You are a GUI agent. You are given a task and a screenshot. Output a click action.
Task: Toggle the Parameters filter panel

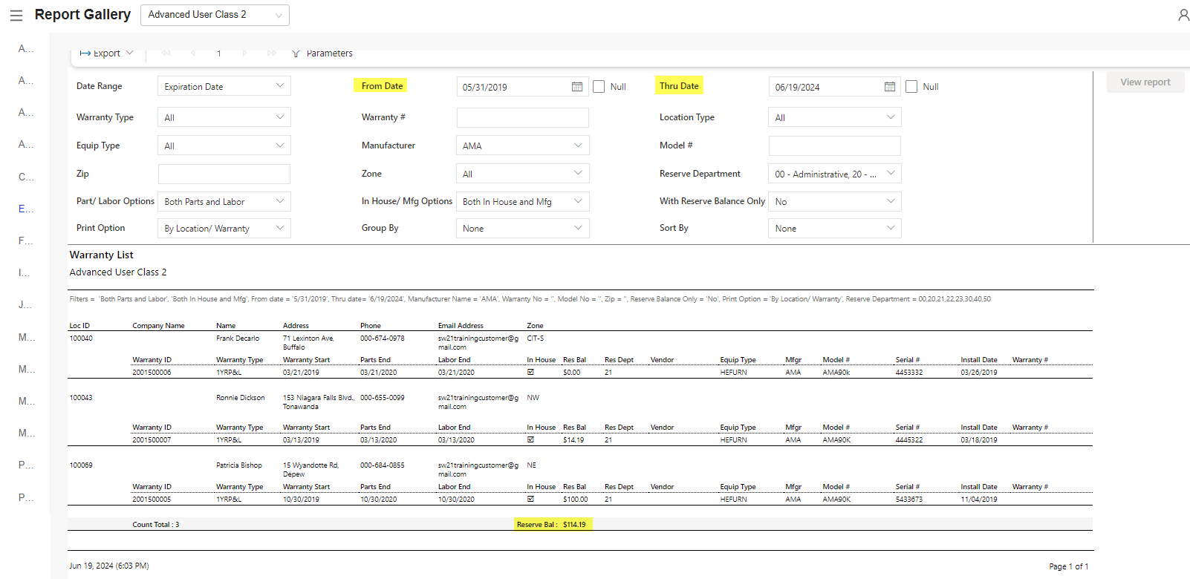[x=322, y=53]
